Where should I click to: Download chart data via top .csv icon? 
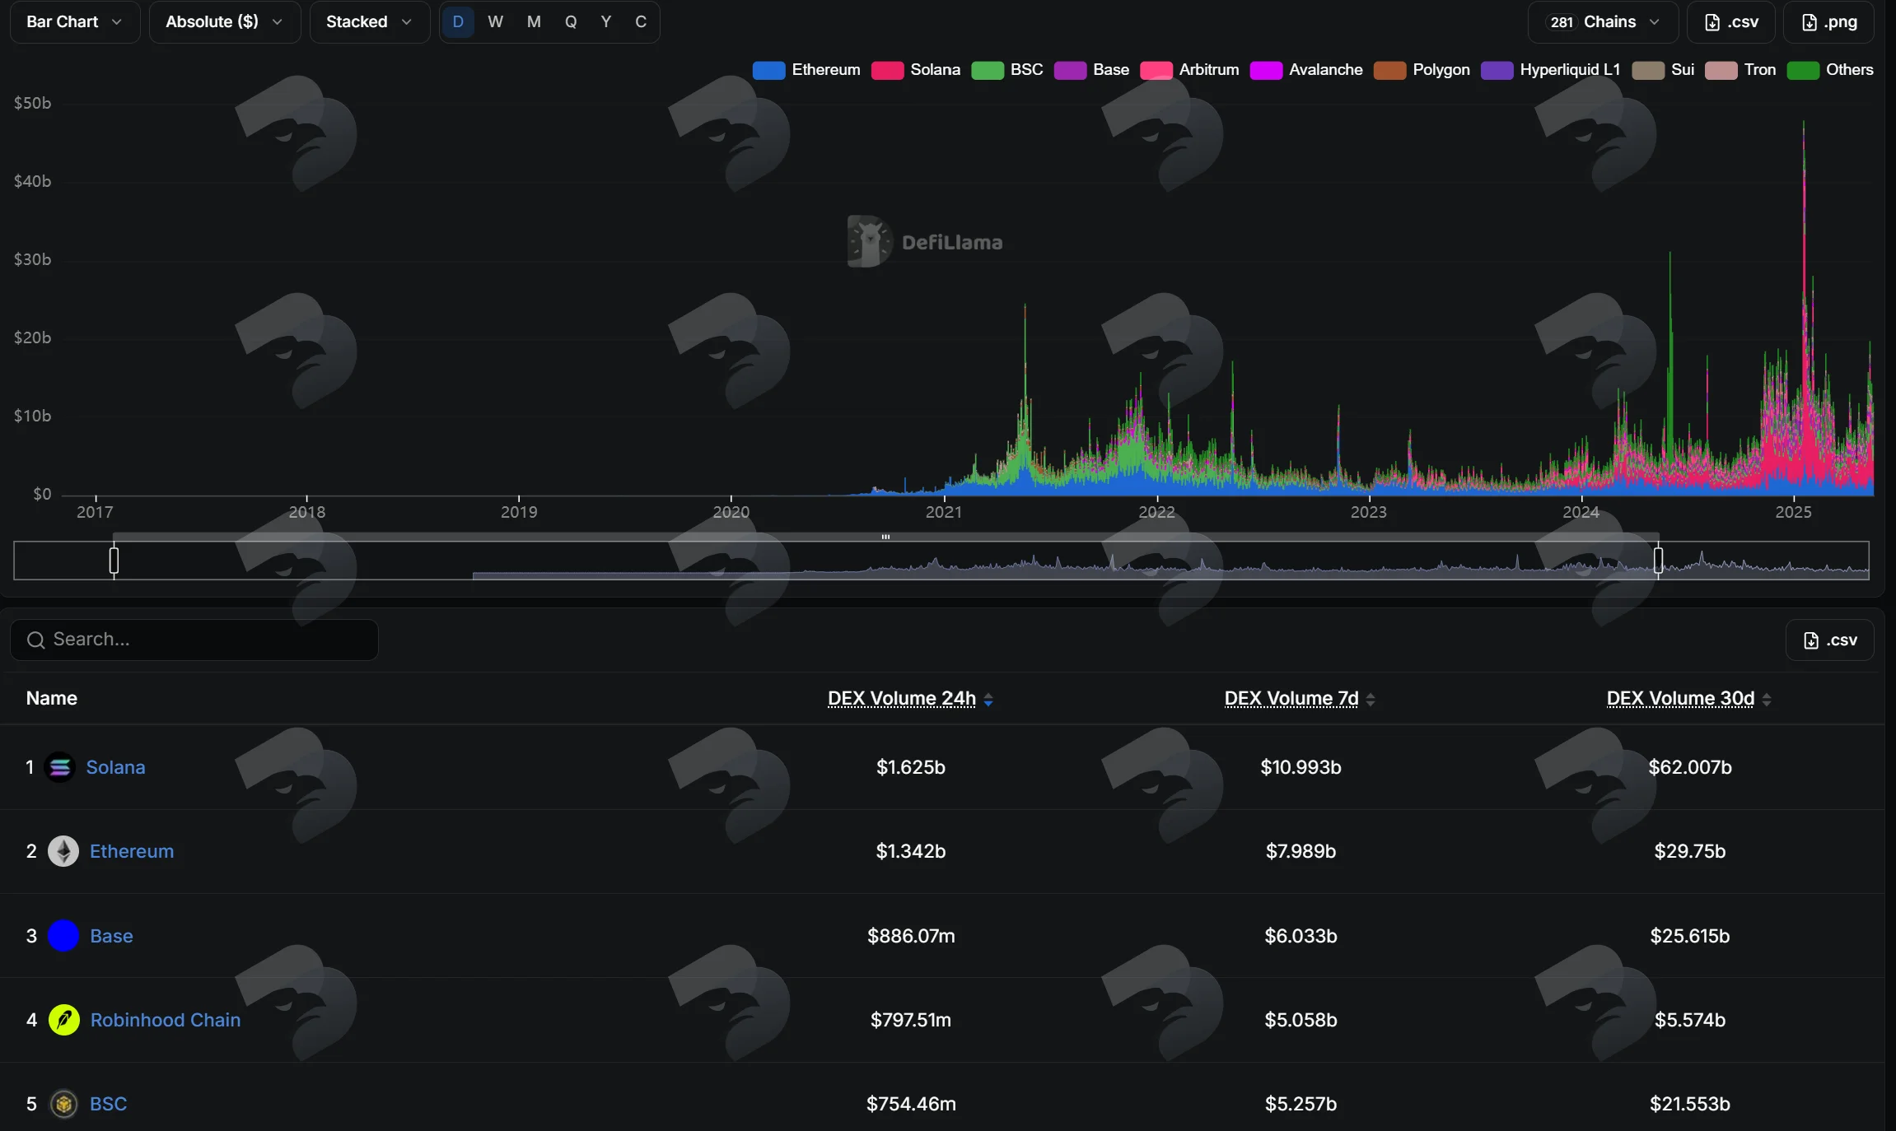[1730, 22]
